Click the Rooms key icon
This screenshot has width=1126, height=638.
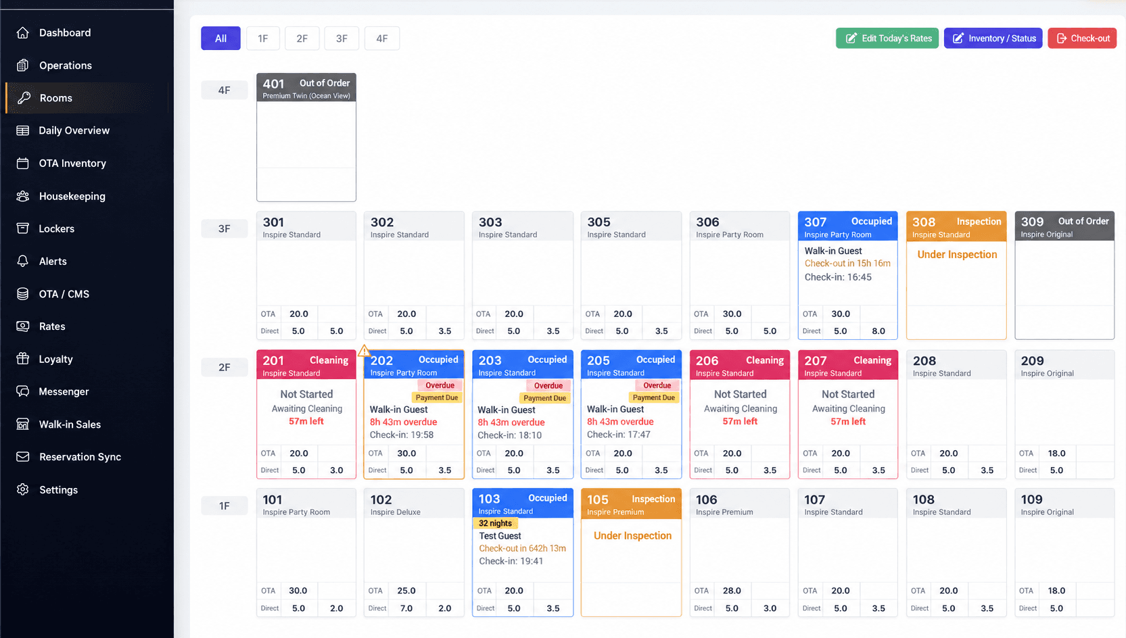pyautogui.click(x=24, y=98)
